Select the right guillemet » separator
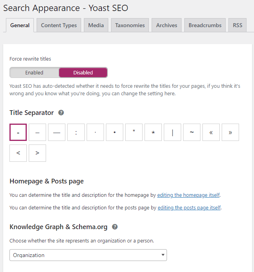Screen dimensions: 254x272 [230, 132]
